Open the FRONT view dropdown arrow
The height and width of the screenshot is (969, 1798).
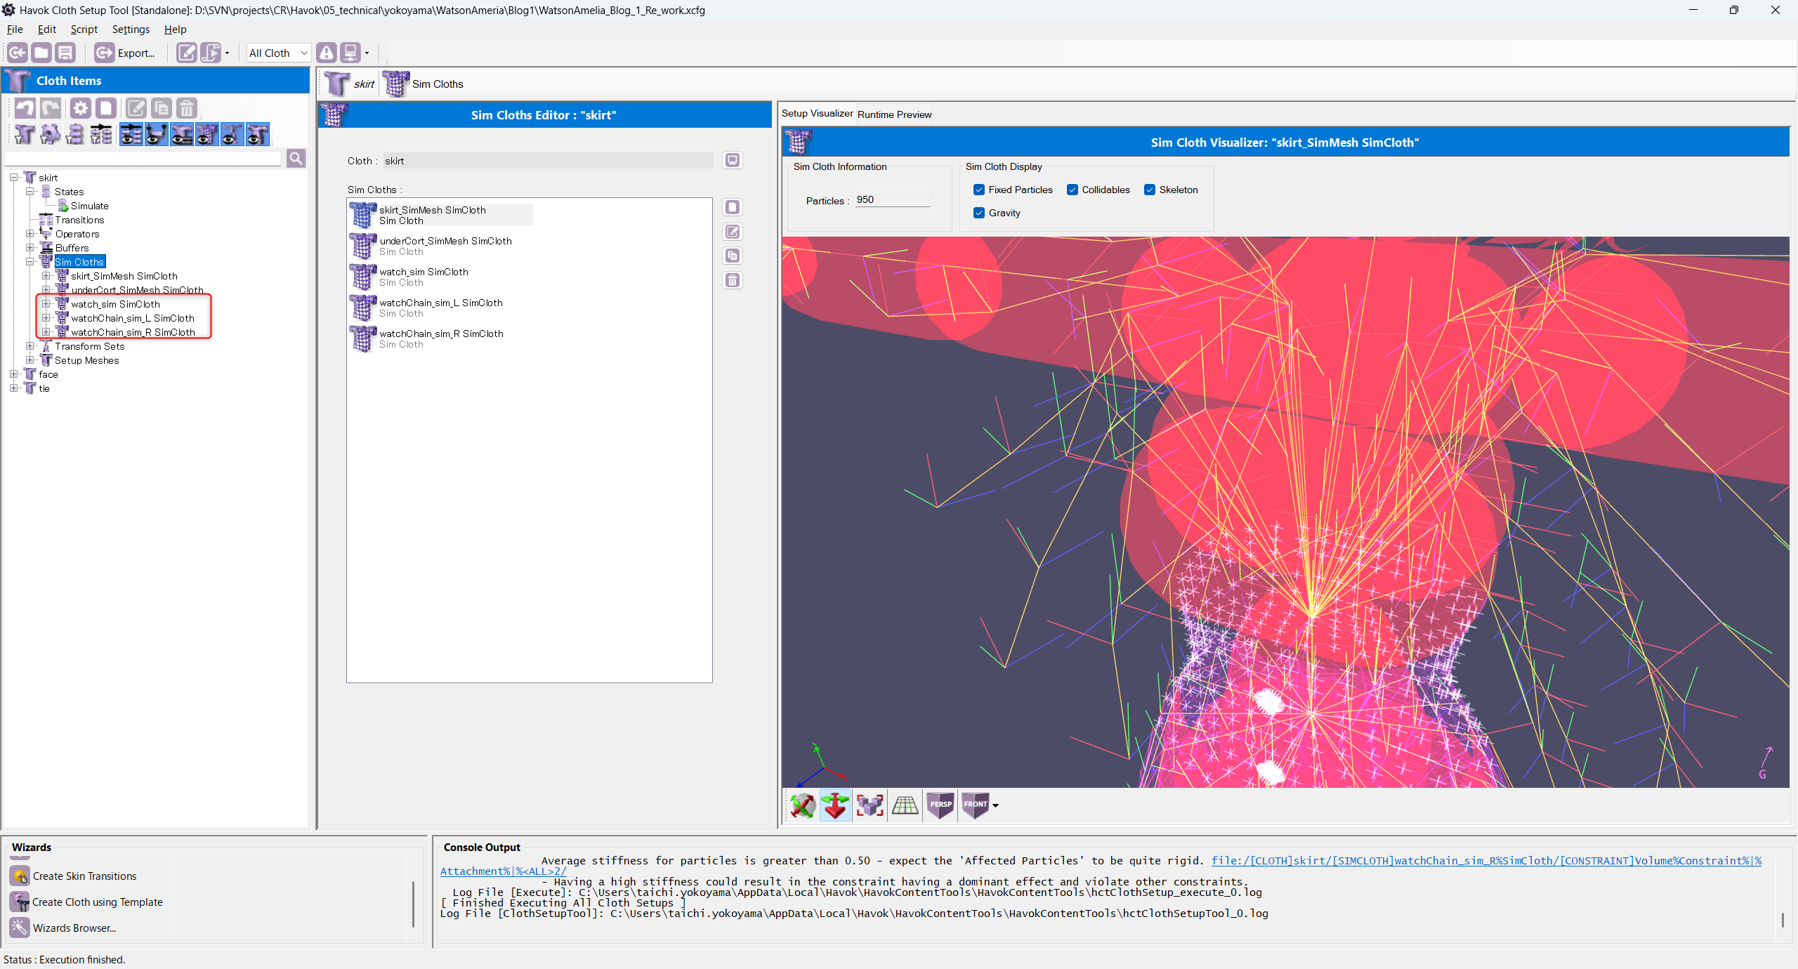click(995, 806)
